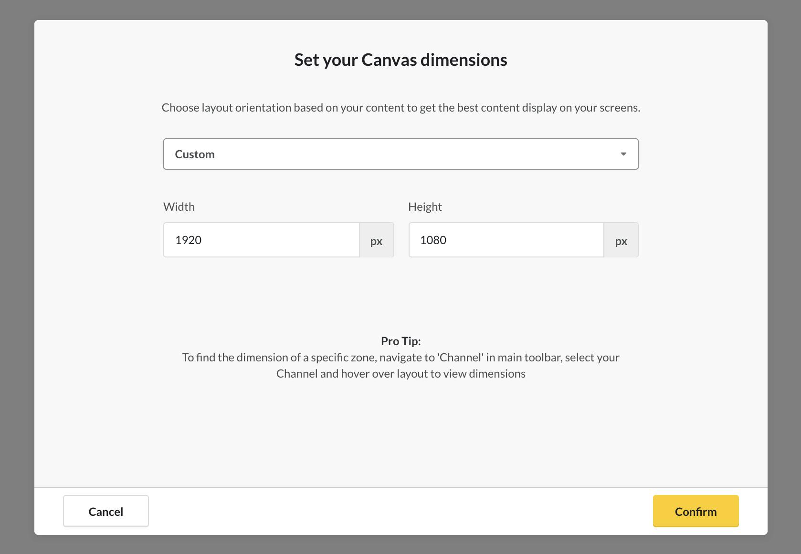Click the 'Pro Tip:' text
Image resolution: width=801 pixels, height=554 pixels.
point(400,341)
